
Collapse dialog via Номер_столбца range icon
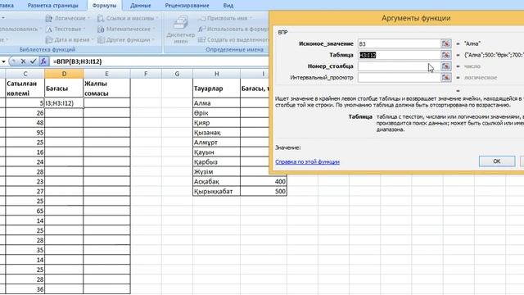[x=445, y=66]
